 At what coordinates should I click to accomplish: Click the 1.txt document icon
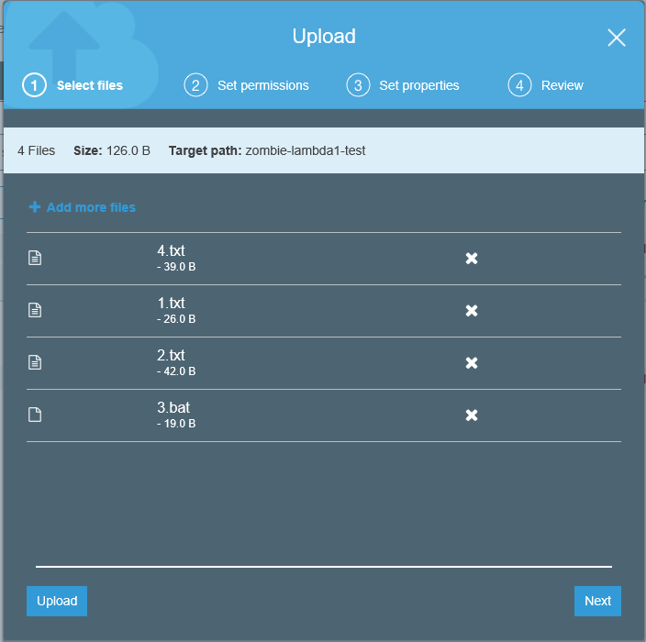point(35,311)
